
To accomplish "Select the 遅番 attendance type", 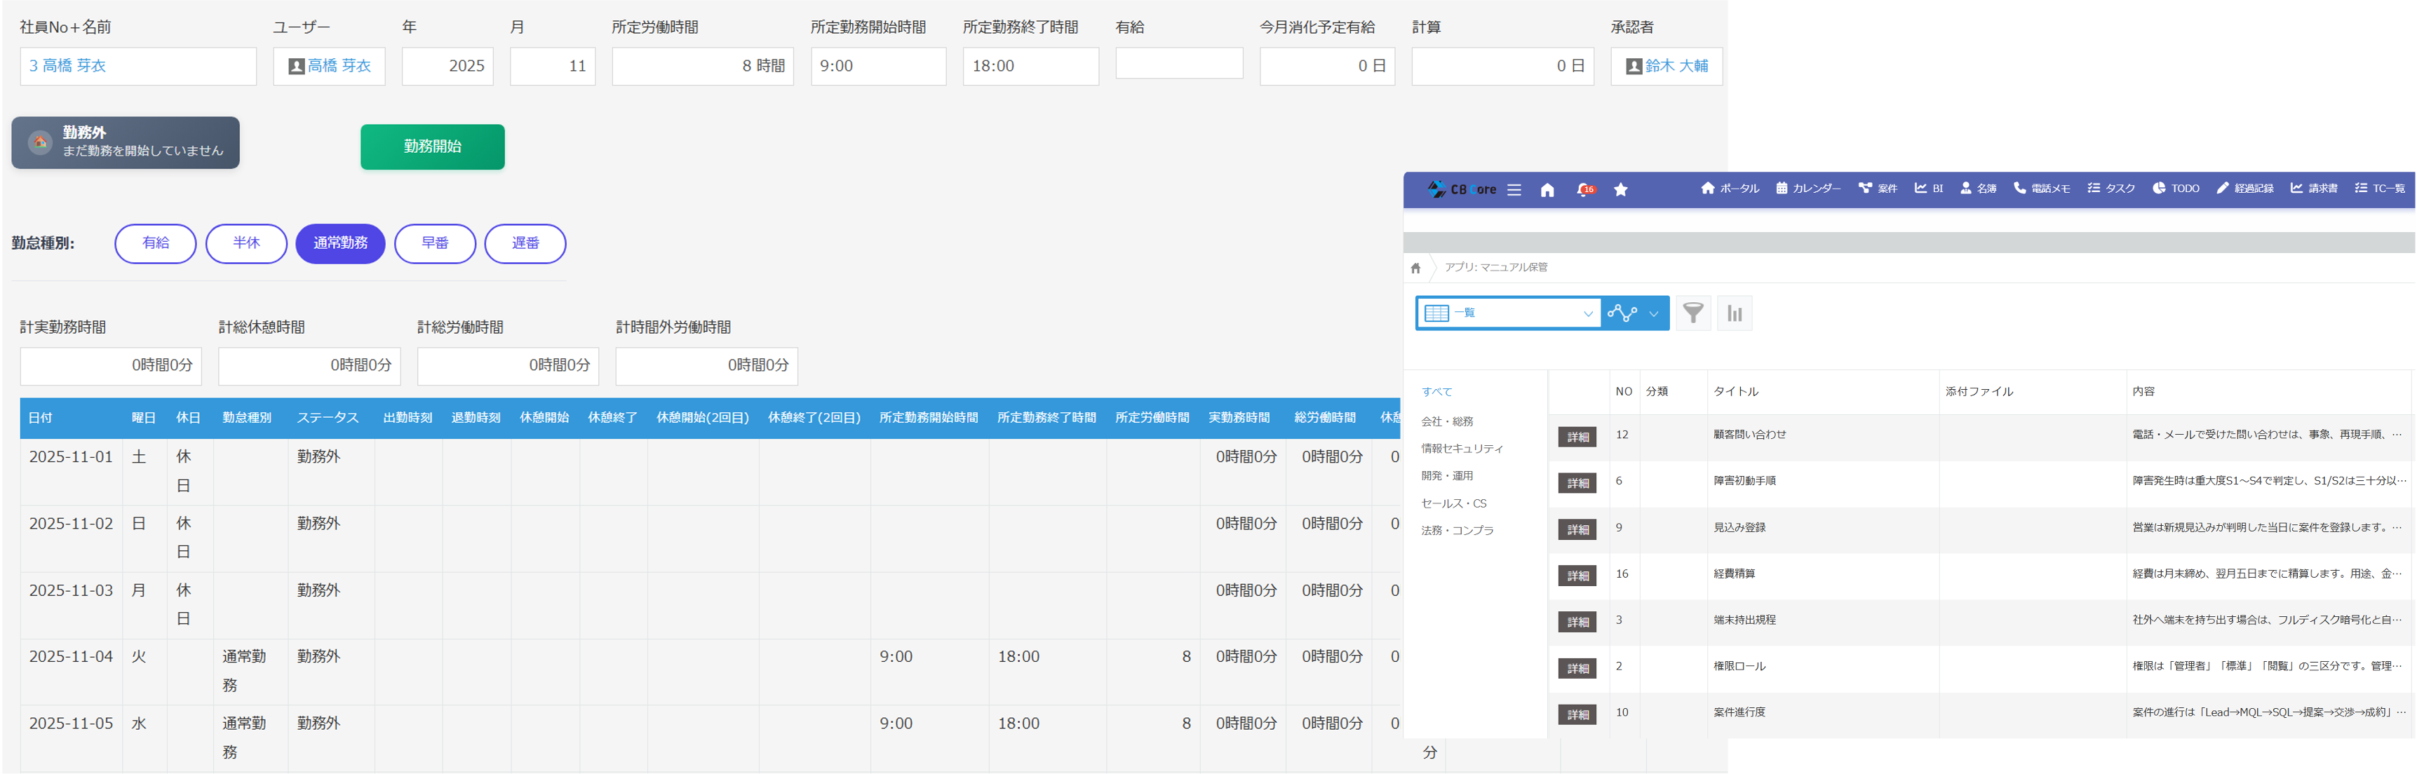I will coord(525,243).
